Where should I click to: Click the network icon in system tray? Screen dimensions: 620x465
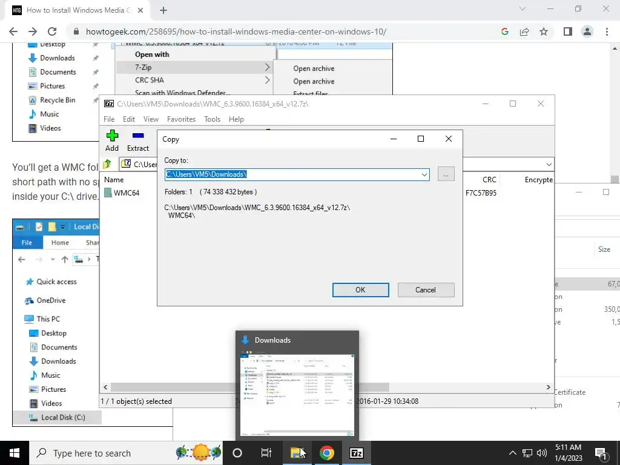(527, 453)
